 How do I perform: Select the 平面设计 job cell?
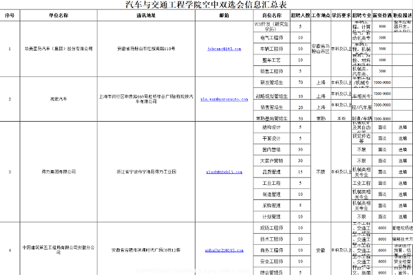coord(272,138)
